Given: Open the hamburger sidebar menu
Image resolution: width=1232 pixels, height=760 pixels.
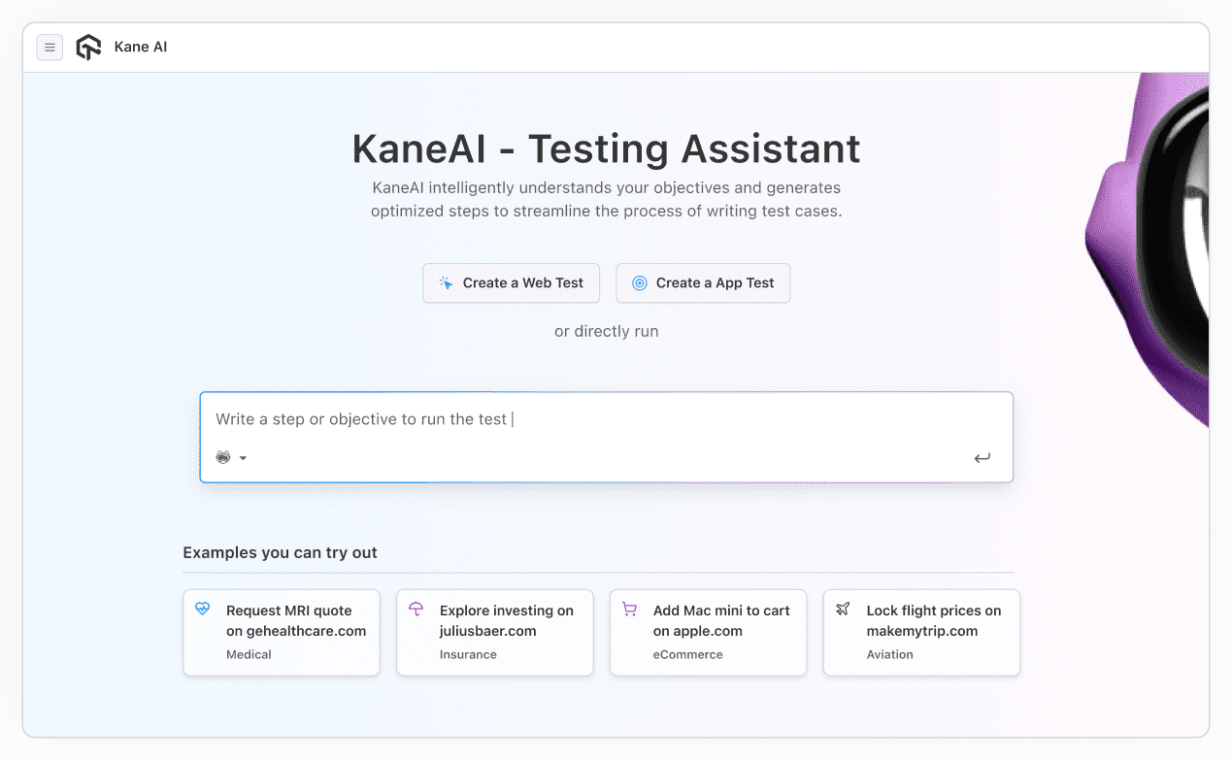Looking at the screenshot, I should (x=50, y=48).
